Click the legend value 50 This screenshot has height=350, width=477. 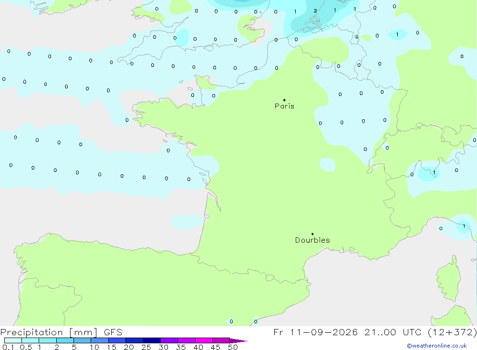(x=233, y=347)
